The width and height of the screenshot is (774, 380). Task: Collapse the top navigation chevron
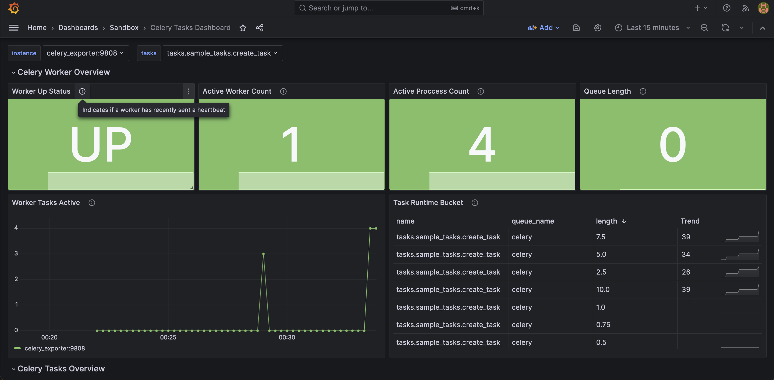point(762,28)
